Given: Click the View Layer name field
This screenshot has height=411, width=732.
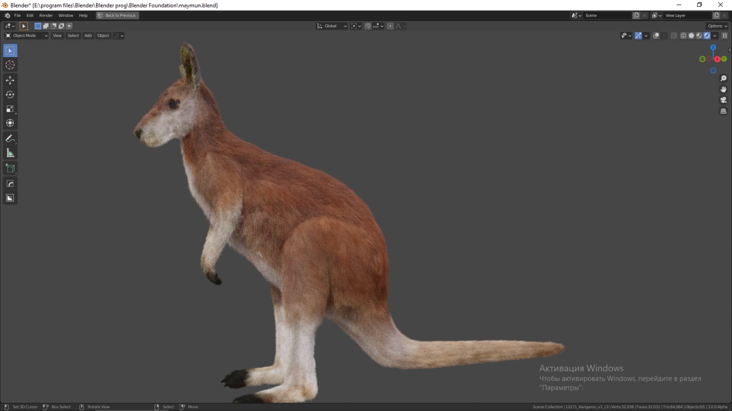Looking at the screenshot, I should pos(687,15).
